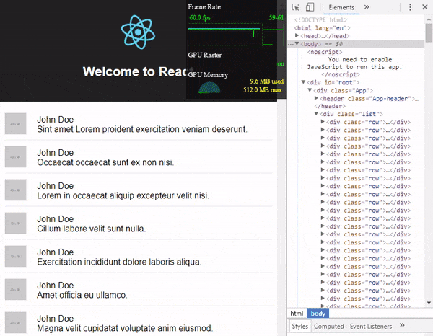
Task: Click the Frame Rate label
Action: click(204, 7)
